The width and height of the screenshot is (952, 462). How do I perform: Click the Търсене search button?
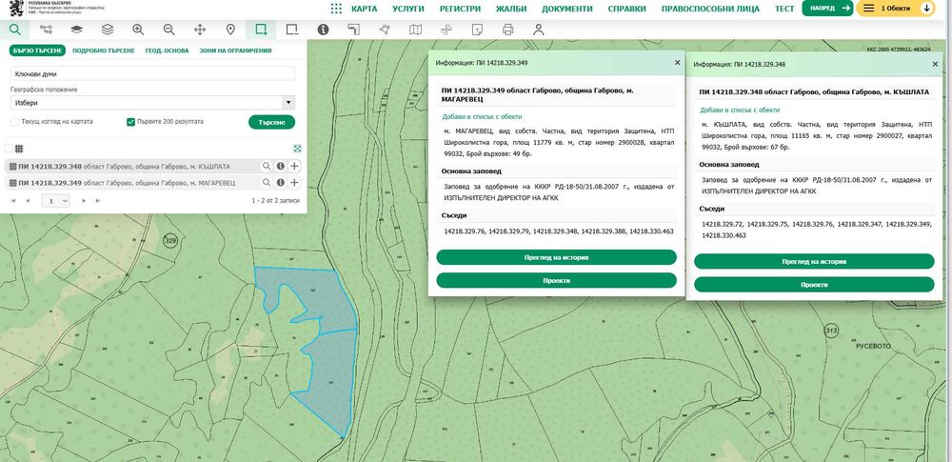271,122
